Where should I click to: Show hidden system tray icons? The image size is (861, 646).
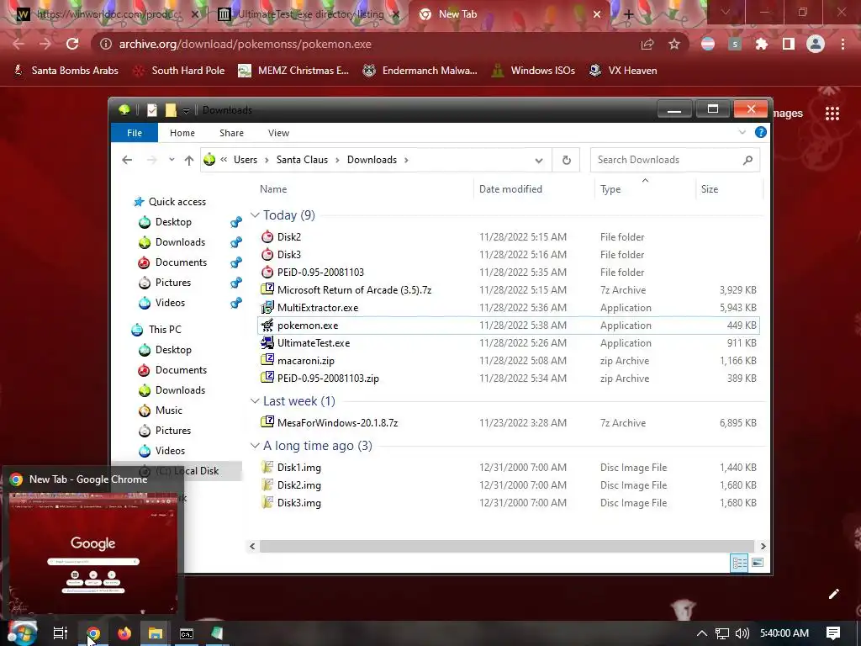click(702, 633)
